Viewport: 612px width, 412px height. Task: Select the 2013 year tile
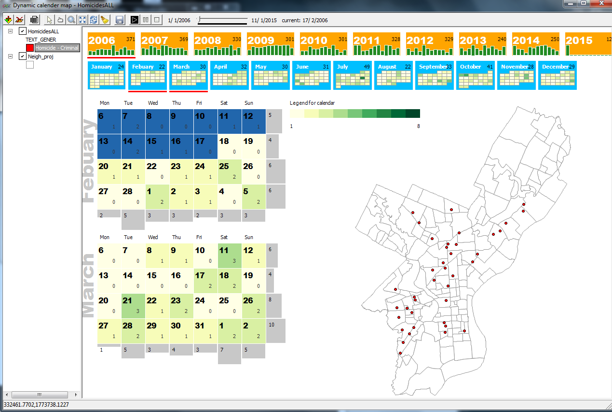[483, 44]
